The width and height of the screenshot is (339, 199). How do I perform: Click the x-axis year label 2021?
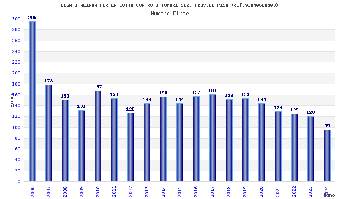[x=278, y=192]
